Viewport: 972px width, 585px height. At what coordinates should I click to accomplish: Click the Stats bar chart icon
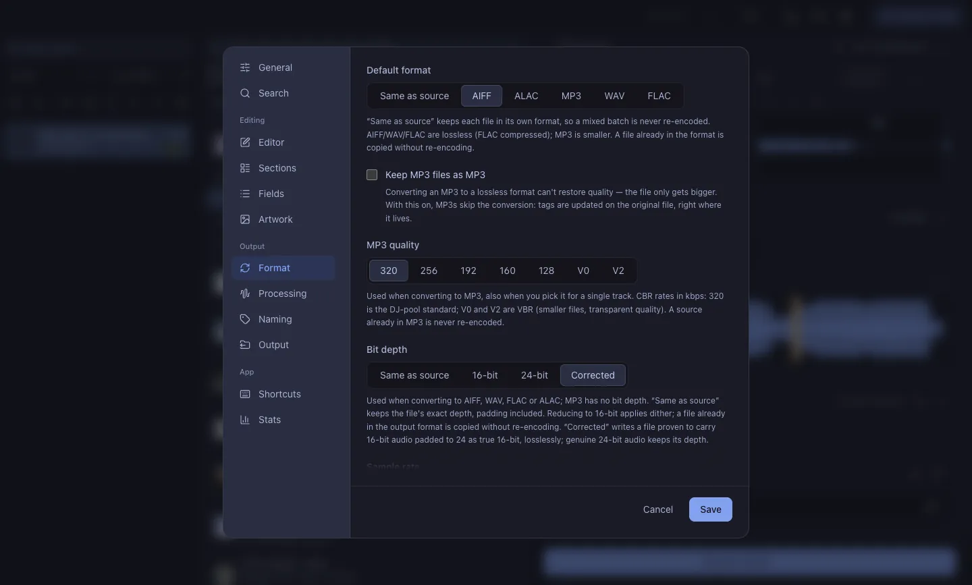click(245, 420)
